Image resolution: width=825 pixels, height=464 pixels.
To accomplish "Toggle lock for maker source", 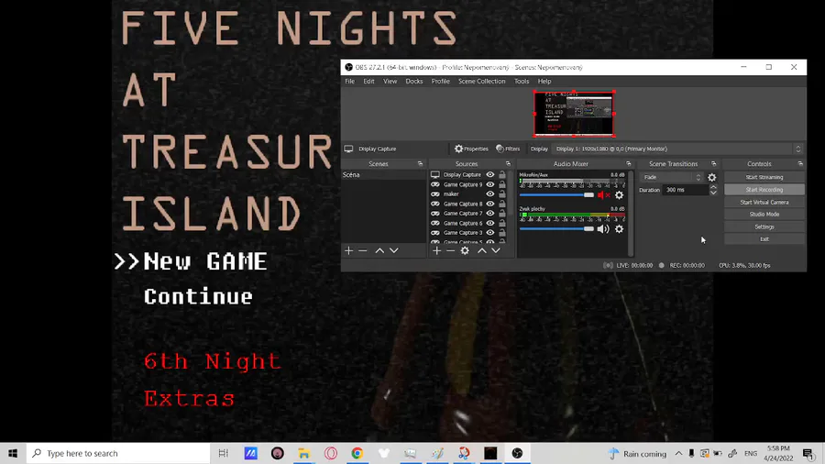I will click(x=502, y=194).
